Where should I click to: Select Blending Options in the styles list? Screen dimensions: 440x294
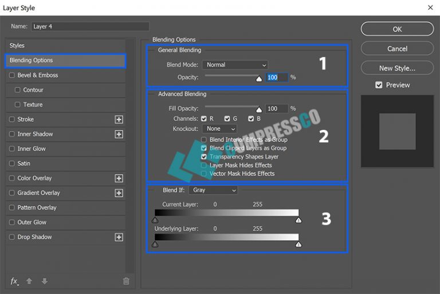pyautogui.click(x=65, y=61)
